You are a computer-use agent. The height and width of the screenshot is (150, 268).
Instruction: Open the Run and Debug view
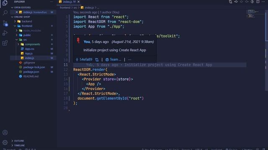(5, 33)
